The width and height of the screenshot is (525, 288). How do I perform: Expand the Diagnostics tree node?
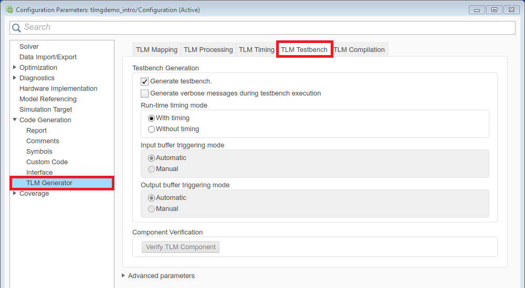tap(15, 78)
